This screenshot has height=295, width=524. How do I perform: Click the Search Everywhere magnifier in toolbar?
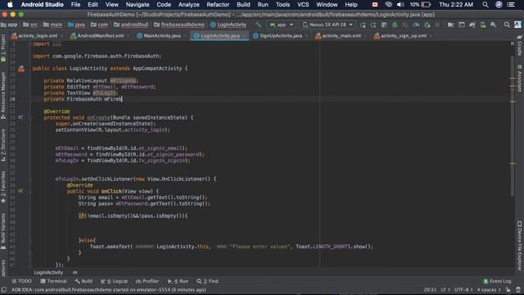507,25
